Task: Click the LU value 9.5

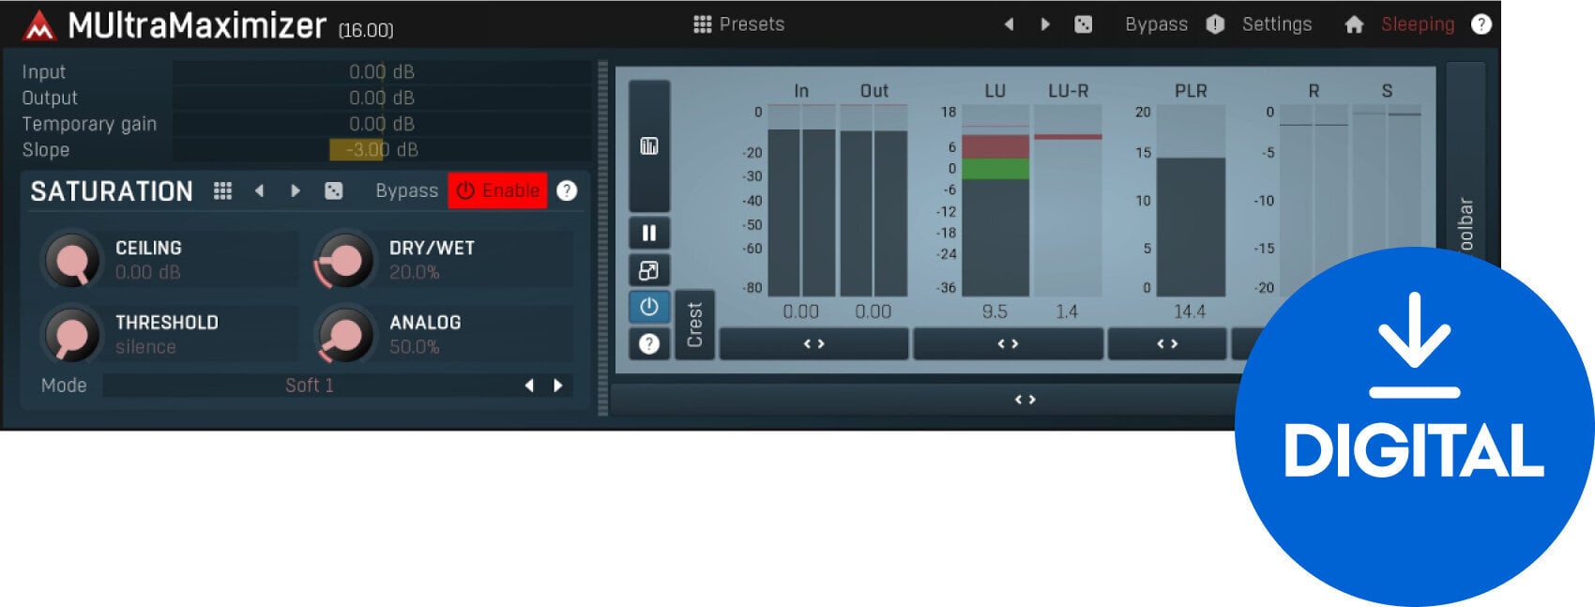Action: pos(995,311)
